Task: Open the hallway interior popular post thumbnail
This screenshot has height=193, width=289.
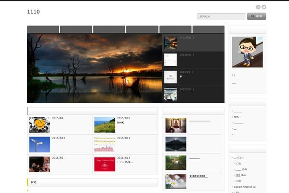Action: (176, 125)
